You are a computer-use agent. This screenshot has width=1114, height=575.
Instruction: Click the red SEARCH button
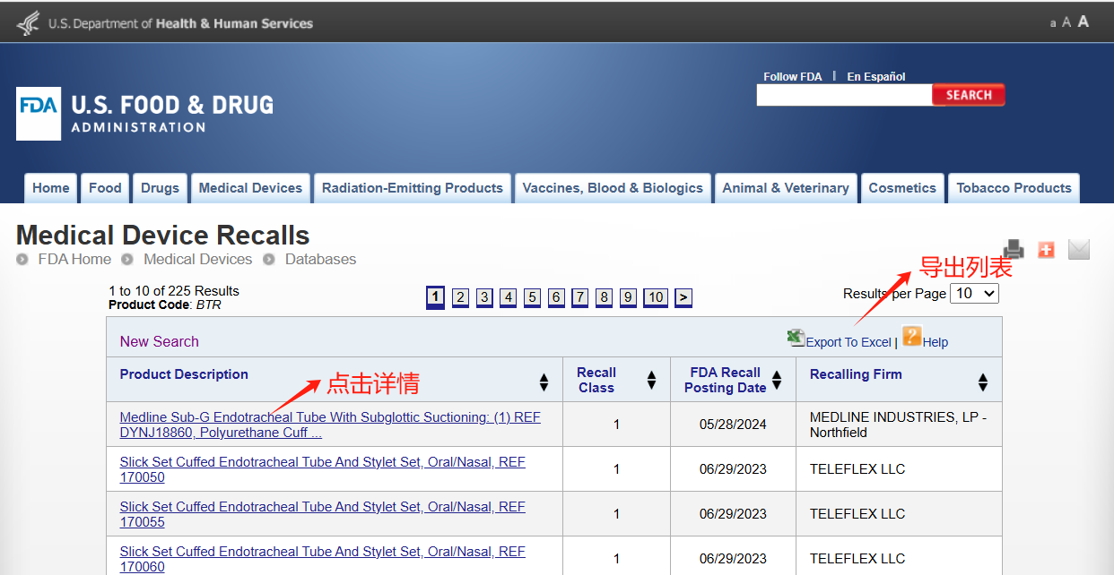click(969, 95)
